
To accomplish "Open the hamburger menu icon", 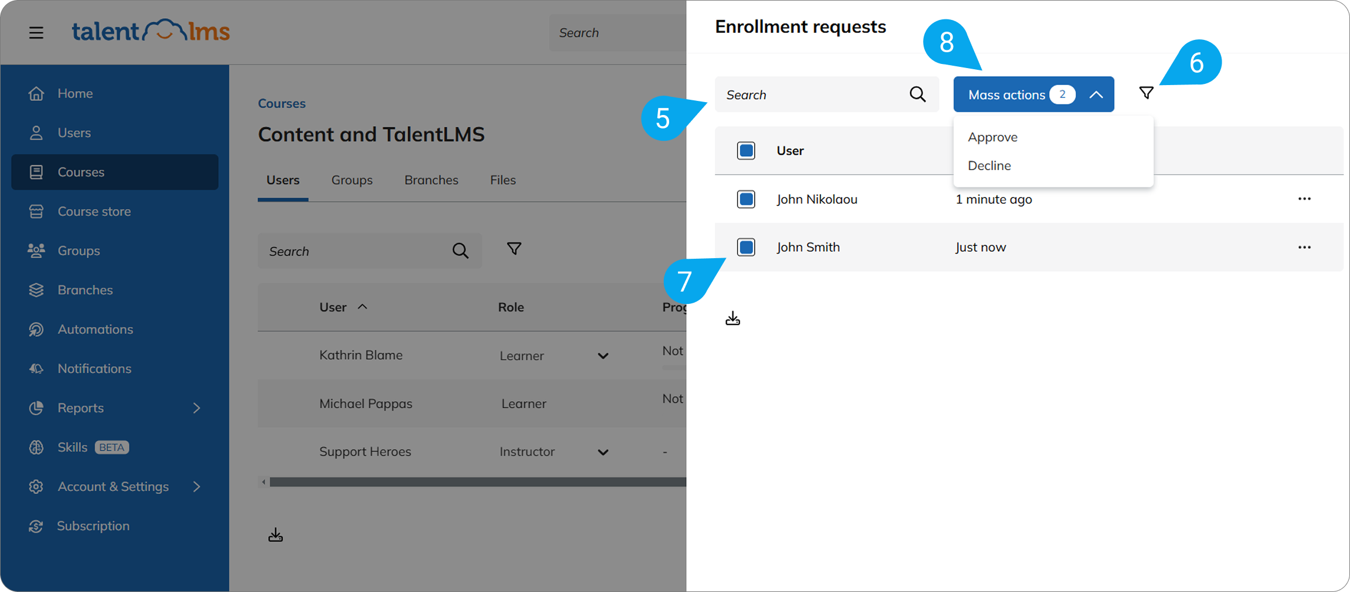I will tap(36, 32).
